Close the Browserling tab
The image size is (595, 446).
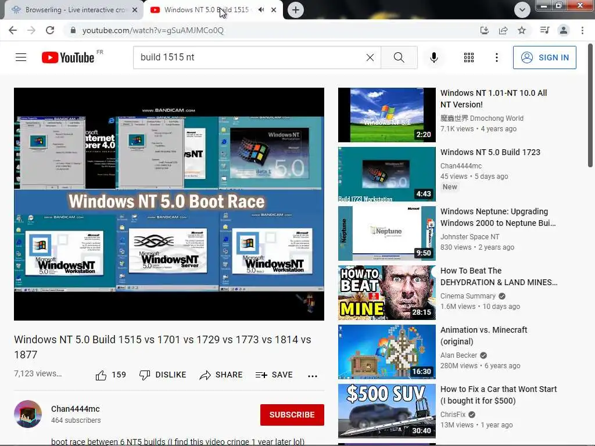pos(135,10)
